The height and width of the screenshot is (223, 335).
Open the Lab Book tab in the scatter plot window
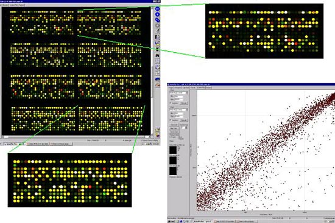click(185, 87)
